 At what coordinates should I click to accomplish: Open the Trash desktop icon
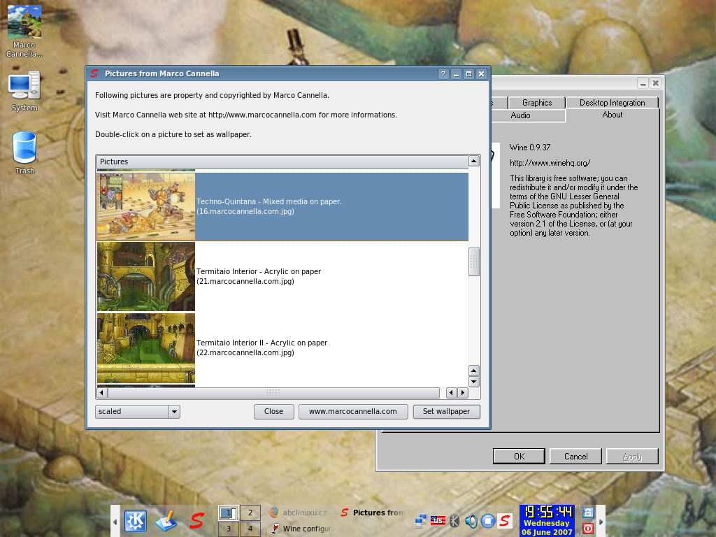point(24,152)
